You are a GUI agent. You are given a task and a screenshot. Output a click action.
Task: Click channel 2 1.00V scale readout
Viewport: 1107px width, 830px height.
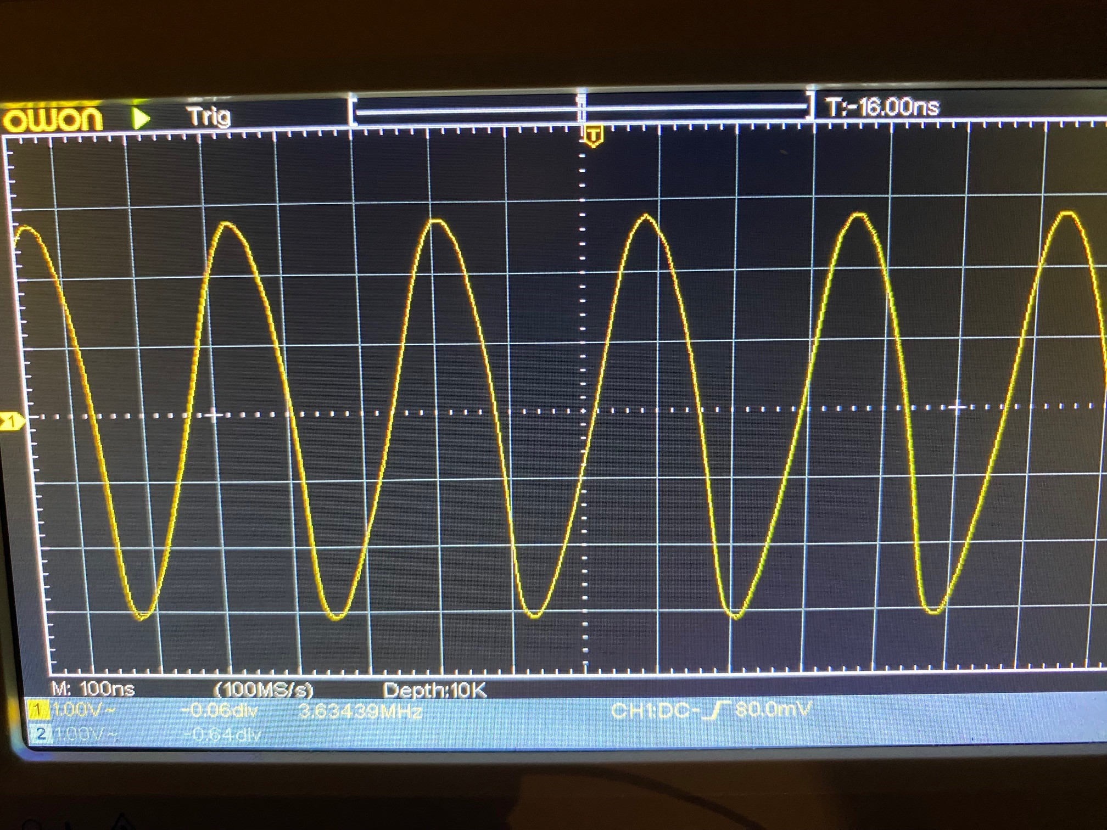[x=86, y=734]
